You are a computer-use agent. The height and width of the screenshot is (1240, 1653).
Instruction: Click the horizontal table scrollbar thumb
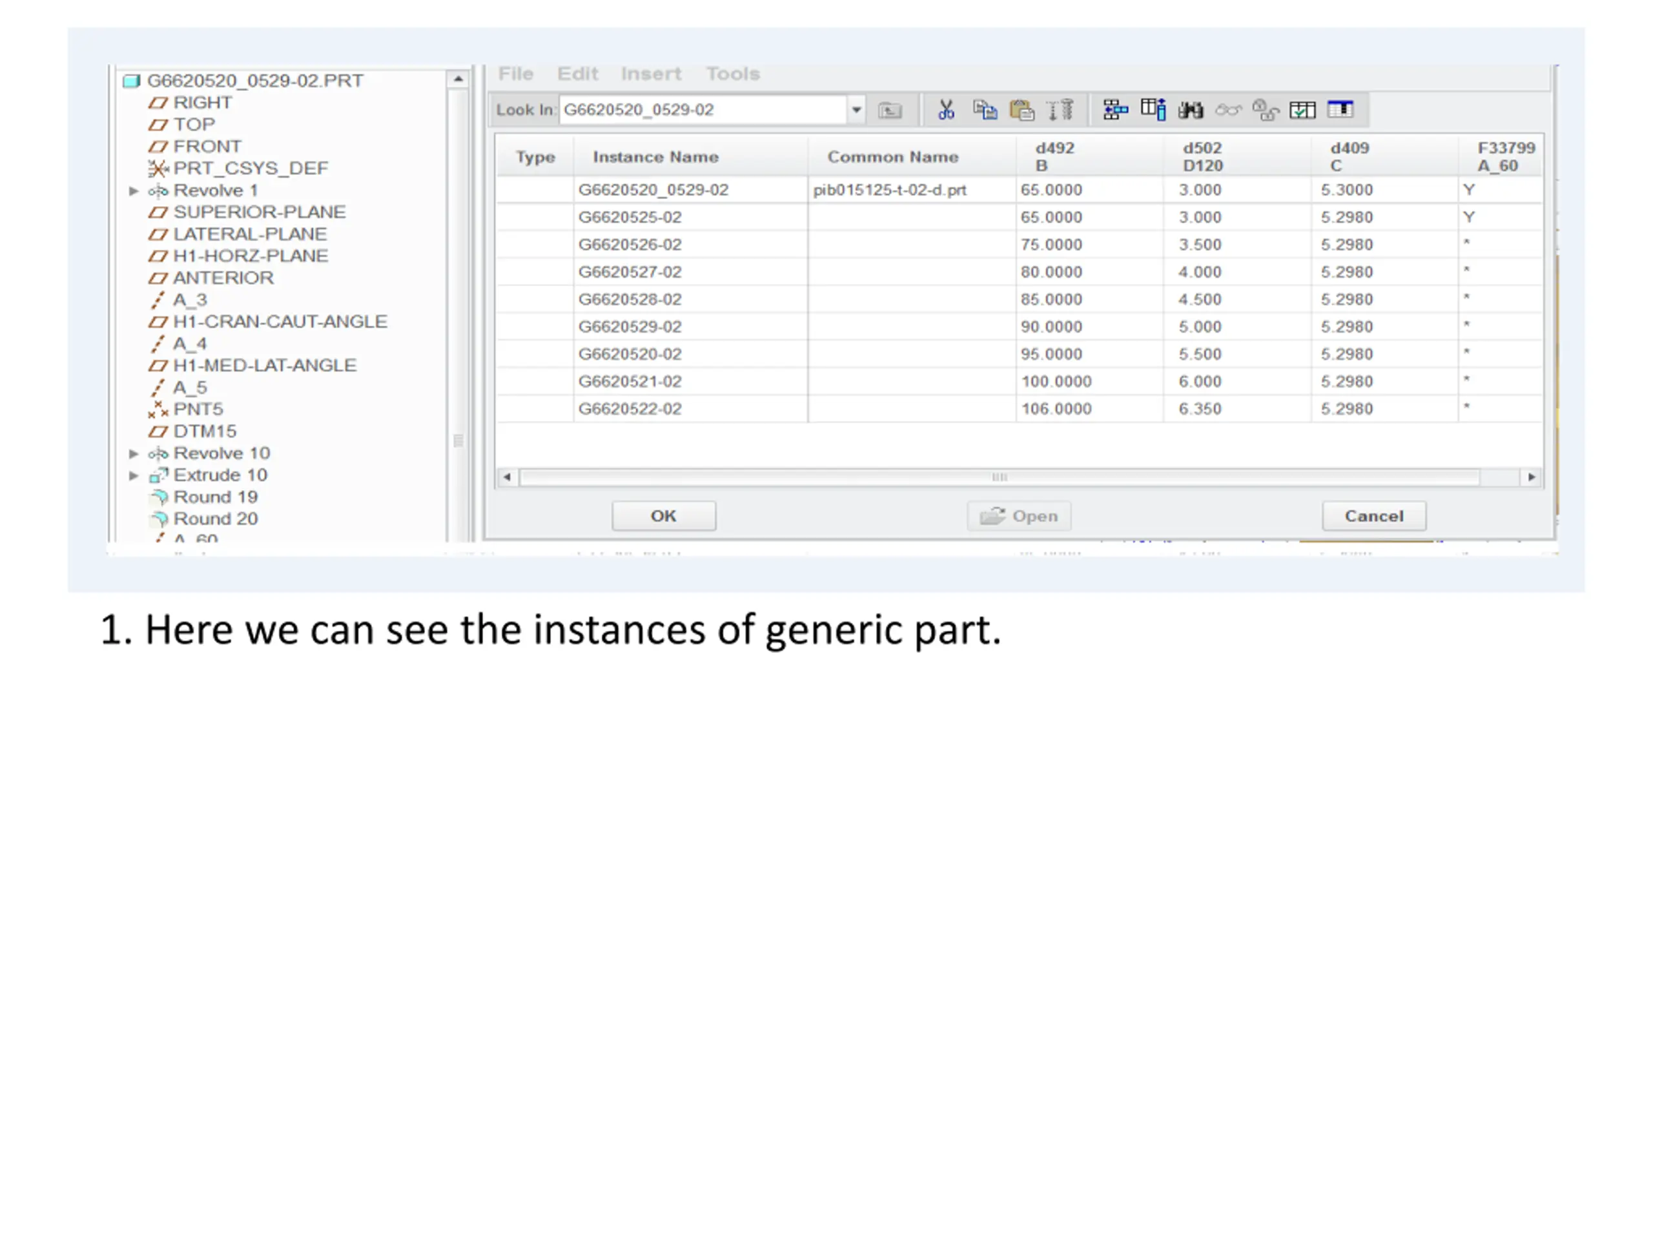point(1000,477)
